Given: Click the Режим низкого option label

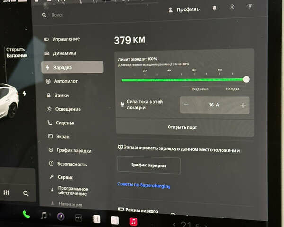Looking at the screenshot, I should pyautogui.click(x=142, y=211).
